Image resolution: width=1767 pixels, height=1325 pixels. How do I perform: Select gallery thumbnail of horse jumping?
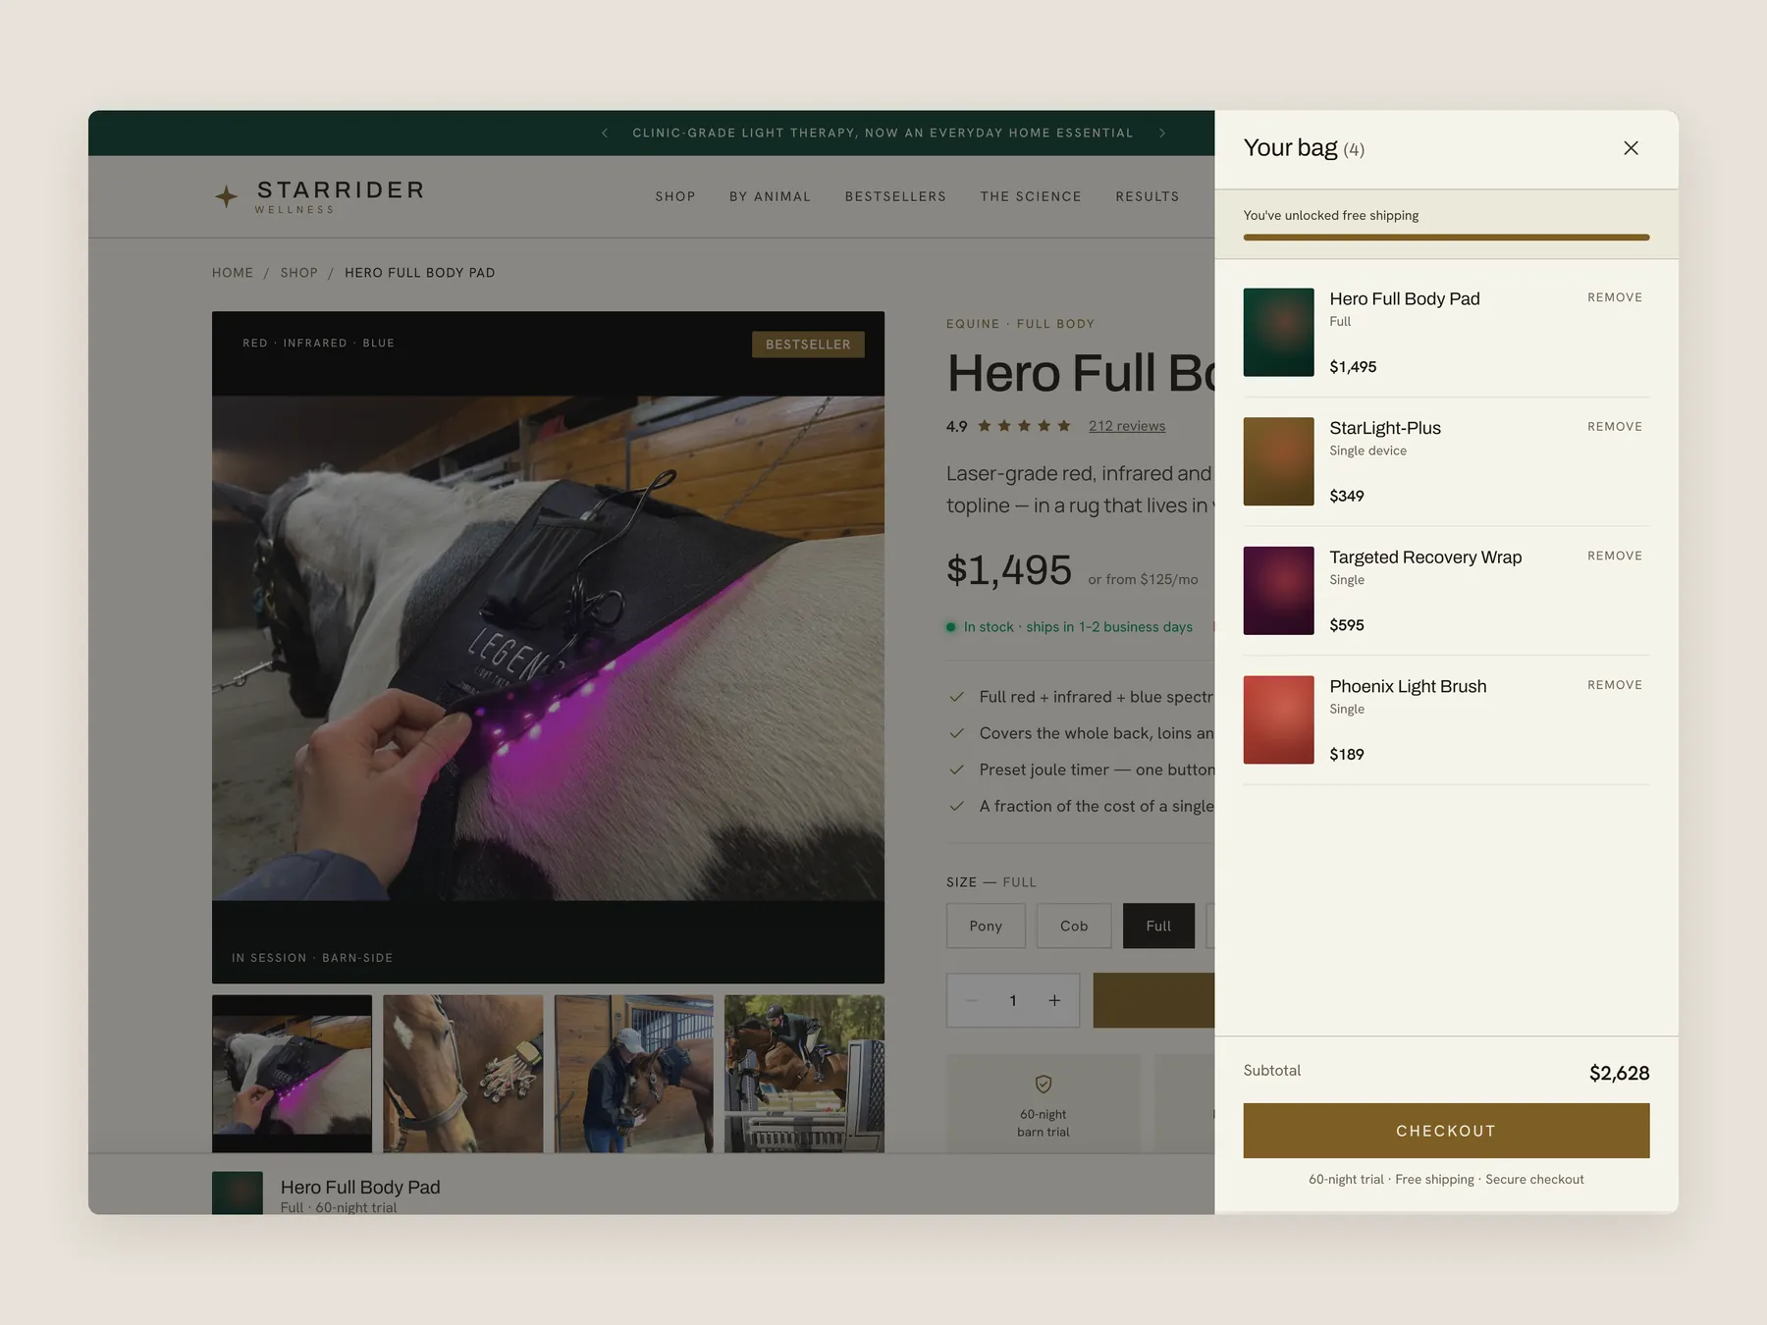click(804, 1074)
